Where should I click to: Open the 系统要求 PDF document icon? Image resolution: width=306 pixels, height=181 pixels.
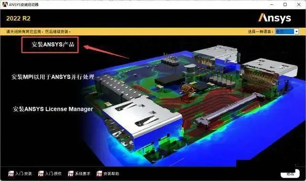click(x=70, y=173)
